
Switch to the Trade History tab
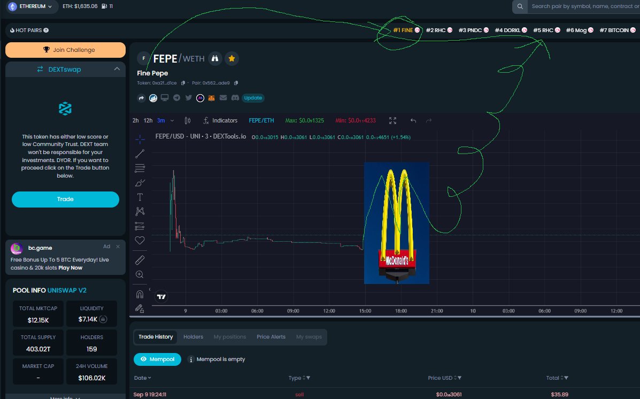[156, 337]
